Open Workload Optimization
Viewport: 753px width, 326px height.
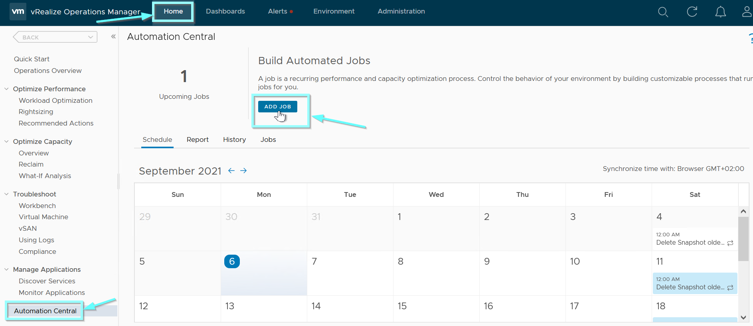click(55, 100)
